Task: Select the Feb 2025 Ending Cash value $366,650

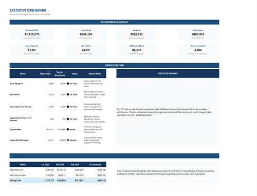Action: tap(61, 181)
